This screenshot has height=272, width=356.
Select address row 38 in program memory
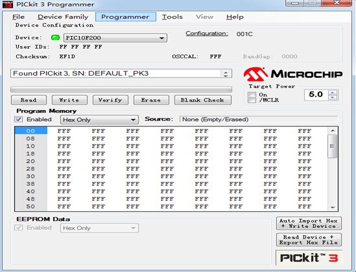[x=30, y=184]
